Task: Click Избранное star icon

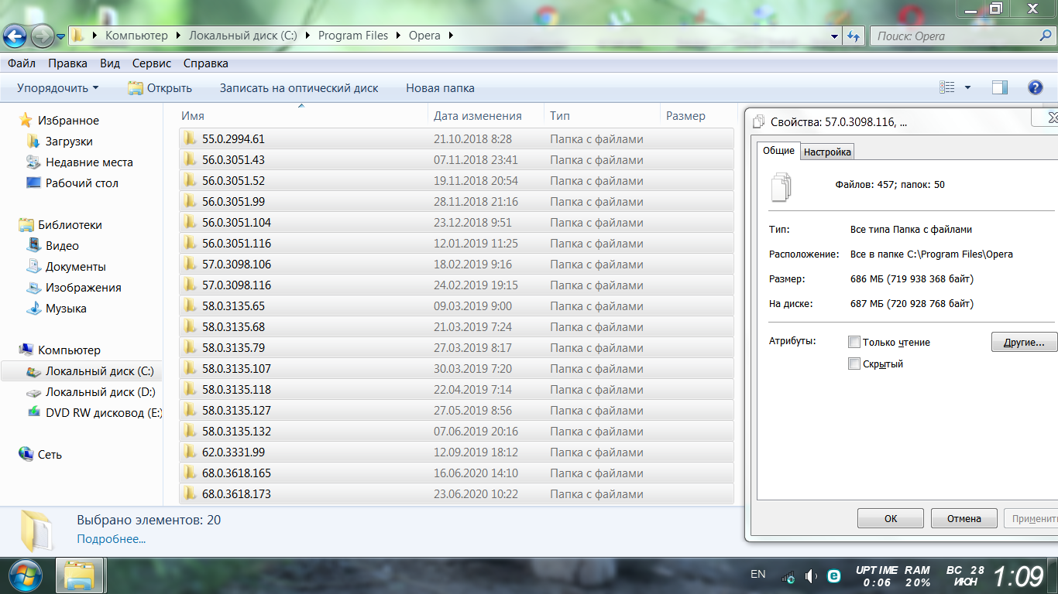Action: (26, 121)
